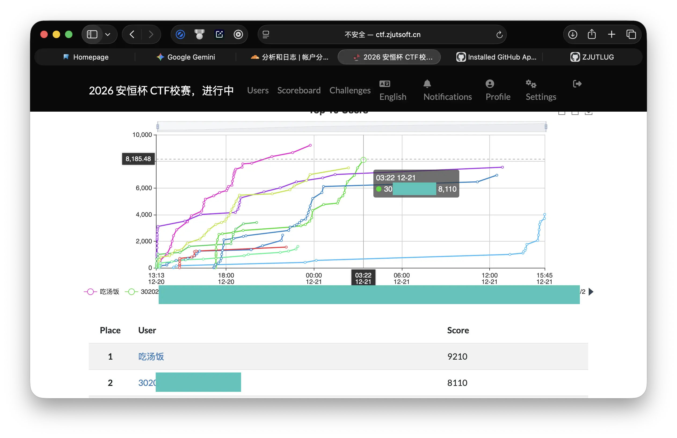Click the Safari sidebar toggle icon
The width and height of the screenshot is (677, 438).
click(92, 34)
